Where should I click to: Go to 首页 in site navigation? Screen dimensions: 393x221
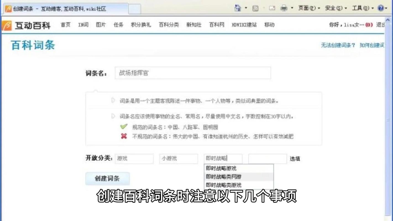[65, 25]
